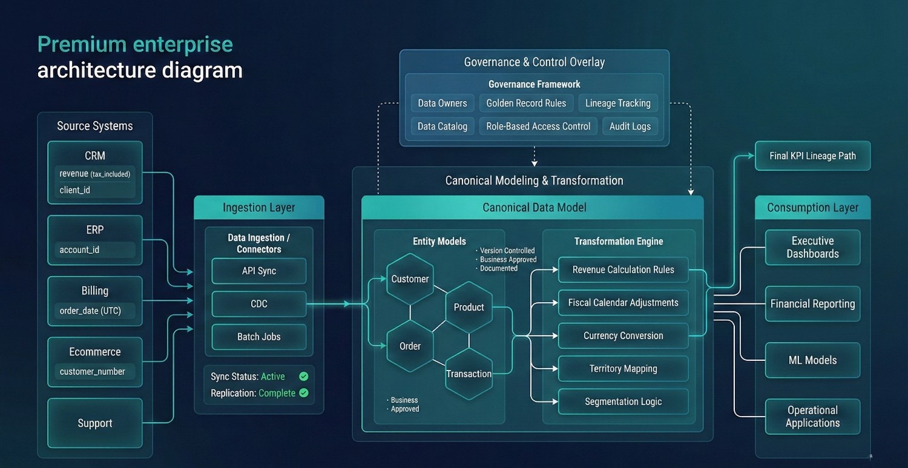The image size is (908, 468).
Task: Select Currency Conversion rule
Action: coord(623,336)
